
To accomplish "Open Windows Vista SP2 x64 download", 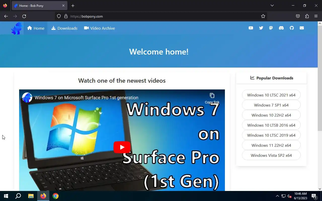I will pyautogui.click(x=271, y=155).
